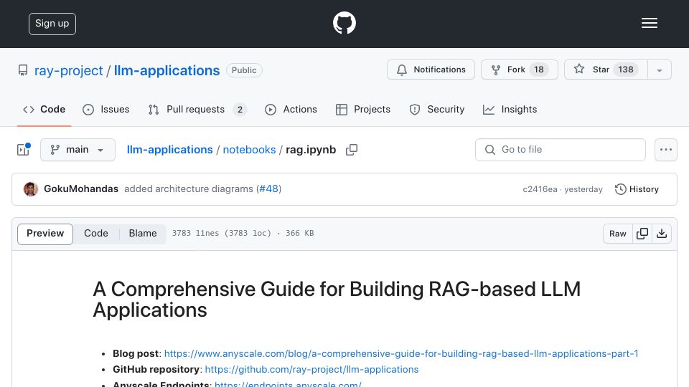This screenshot has width=689, height=387.
Task: View the file History
Action: (x=637, y=189)
